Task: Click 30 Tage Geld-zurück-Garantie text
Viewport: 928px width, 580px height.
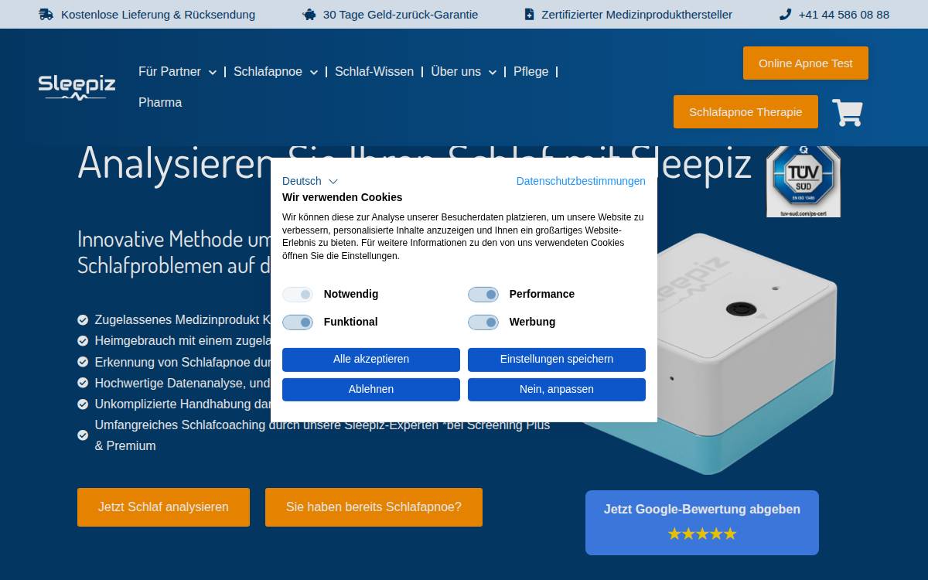Action: click(x=401, y=14)
